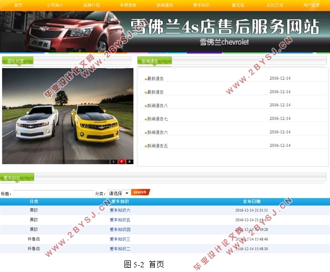The height and width of the screenshot is (272, 330).
Task: Click the 爱车知识 table column header
Action: [120, 201]
